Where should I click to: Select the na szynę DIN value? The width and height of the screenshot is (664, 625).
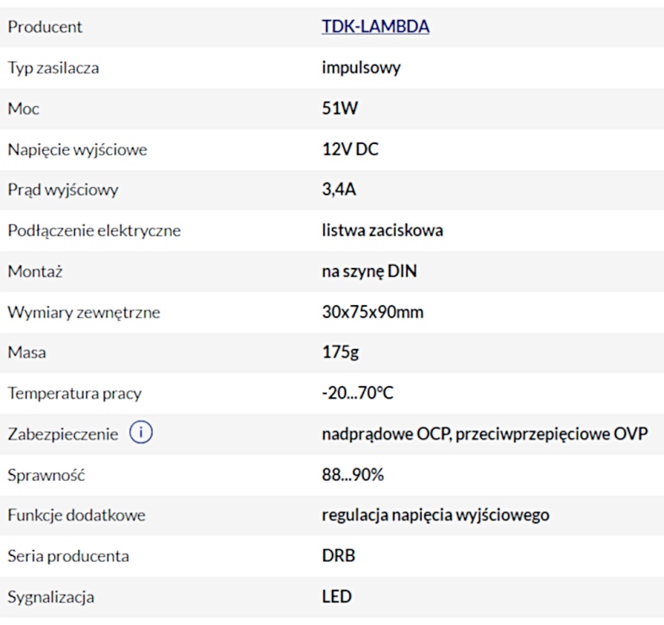tap(369, 272)
